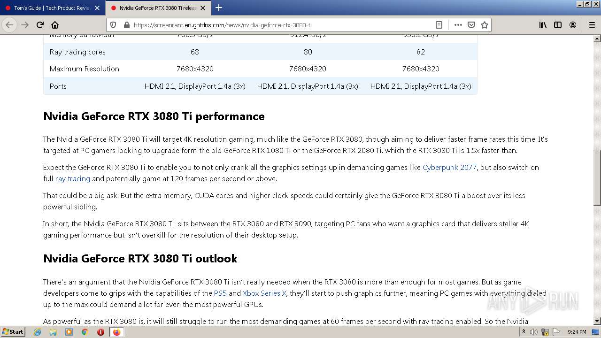
Task: Click the ray tracing cores value 68
Action: [x=195, y=52]
